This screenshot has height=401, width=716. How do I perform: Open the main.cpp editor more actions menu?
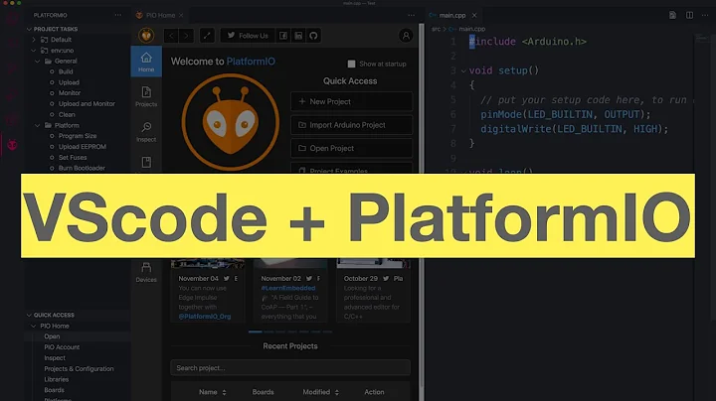[x=705, y=15]
